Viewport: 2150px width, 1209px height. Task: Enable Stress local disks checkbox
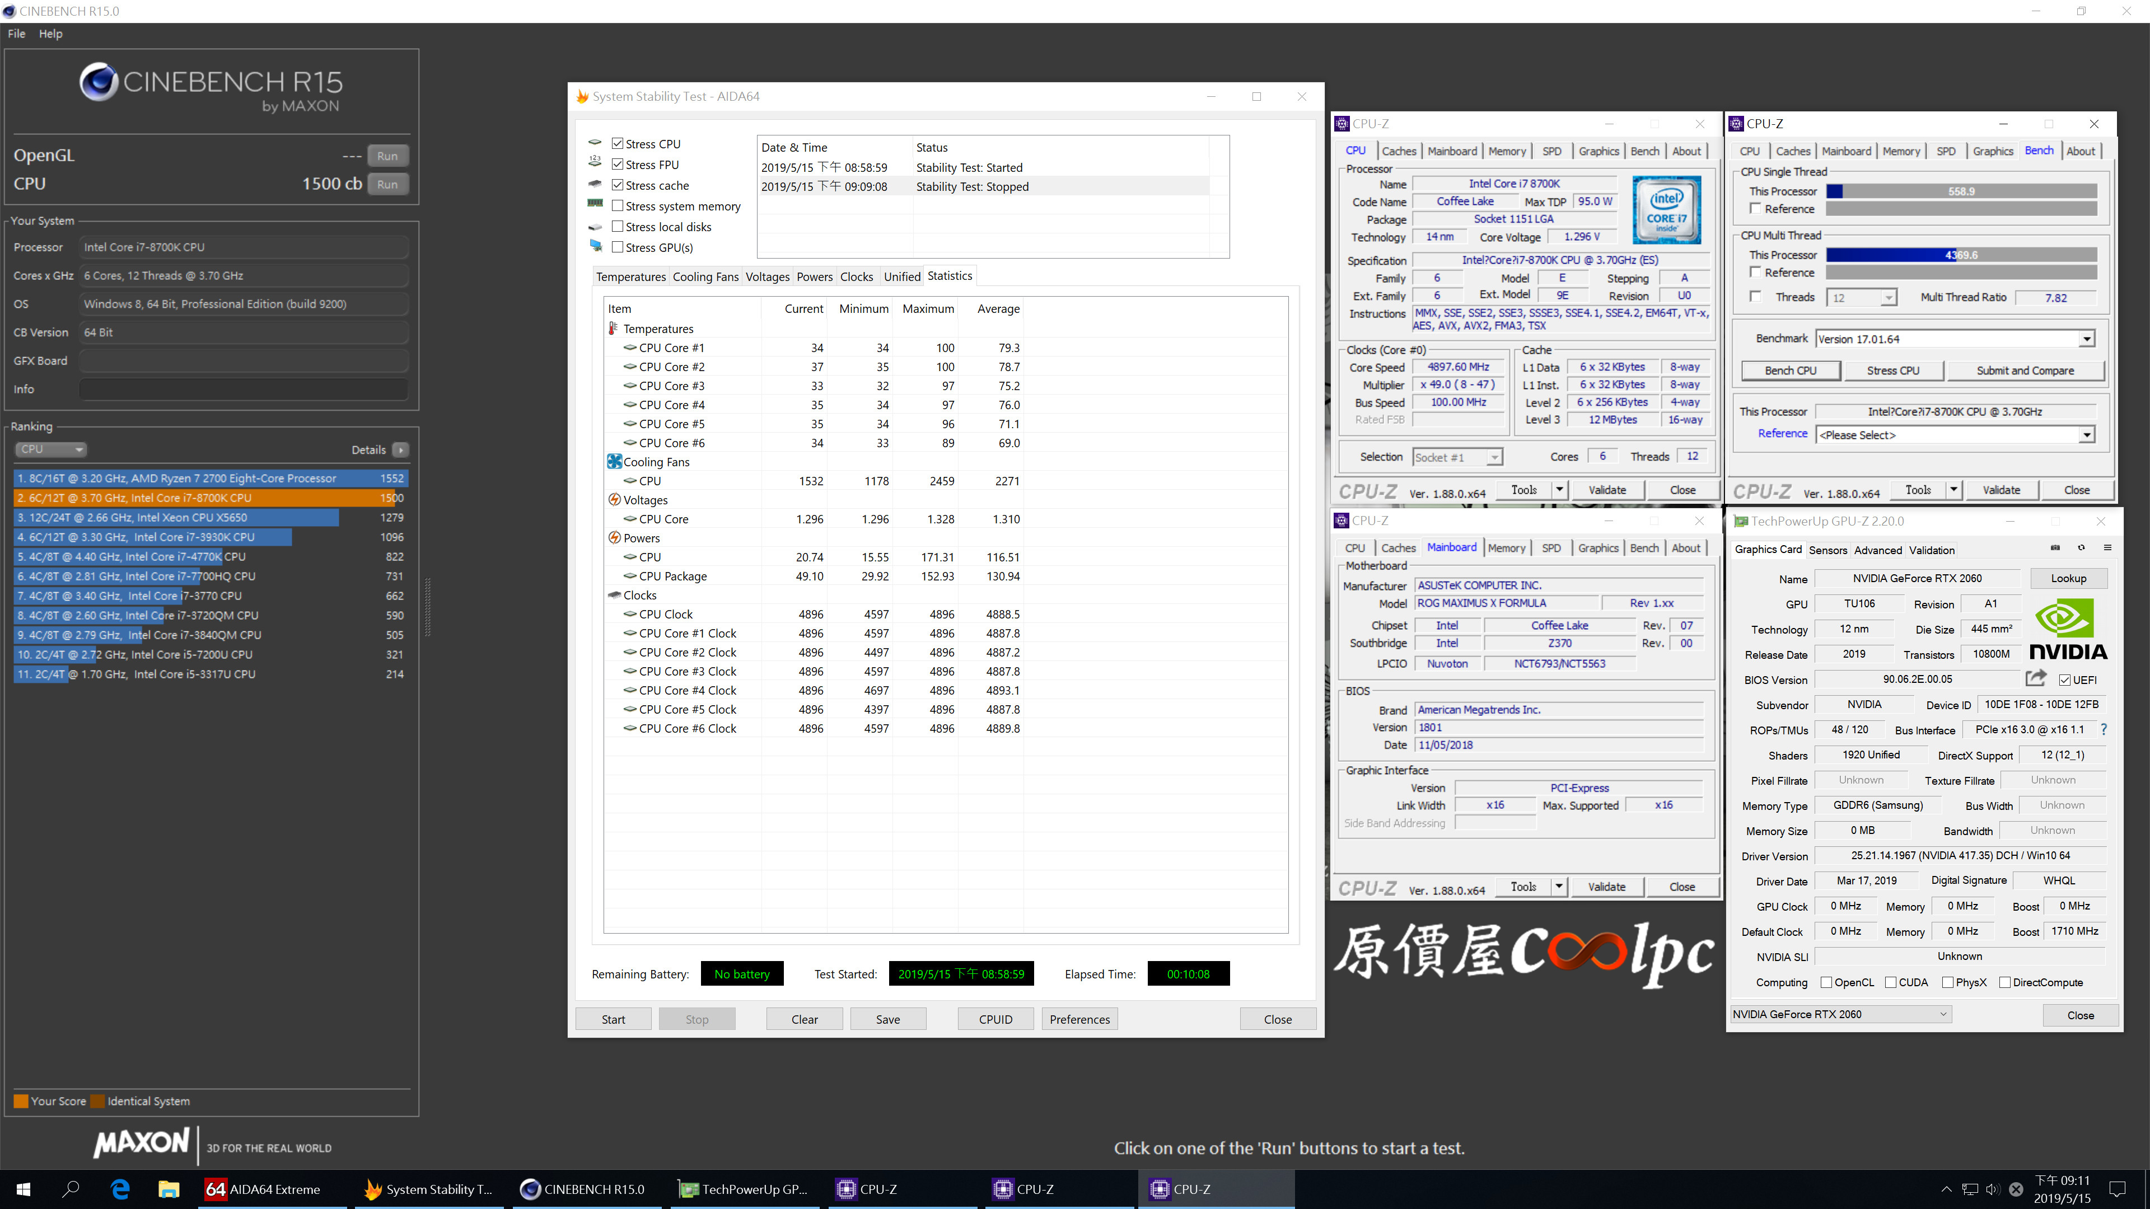point(618,226)
